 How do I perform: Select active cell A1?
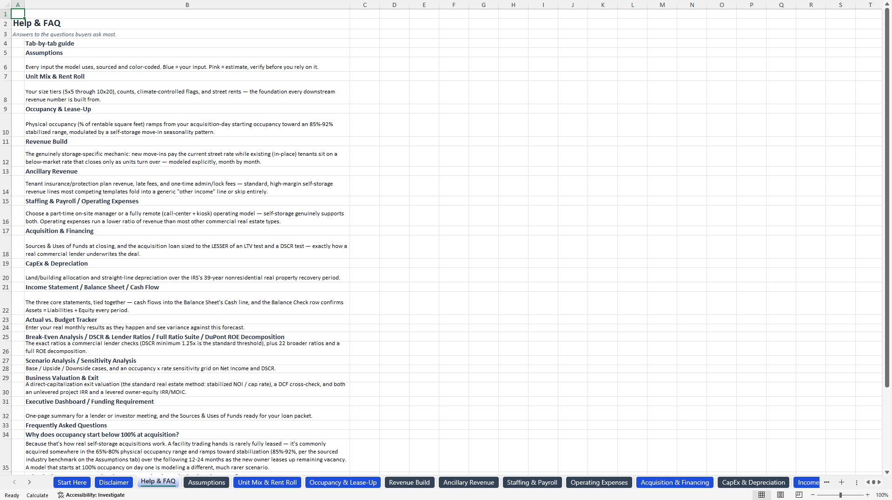[x=18, y=14]
